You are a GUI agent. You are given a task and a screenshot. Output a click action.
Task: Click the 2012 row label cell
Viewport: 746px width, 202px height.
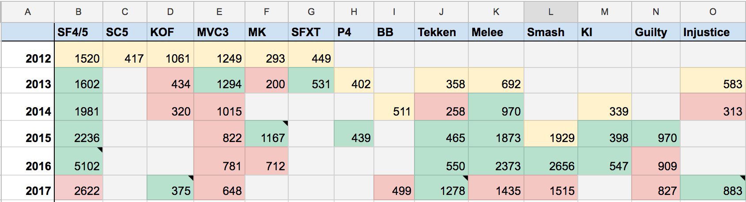click(x=28, y=58)
